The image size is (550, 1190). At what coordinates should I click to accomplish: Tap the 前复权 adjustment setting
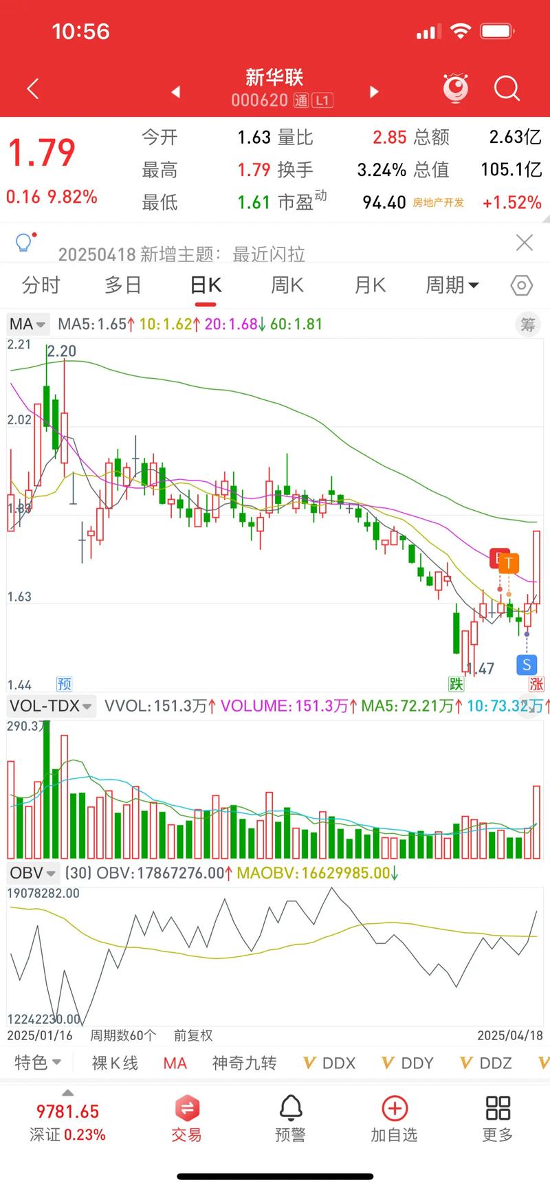pos(193,1035)
